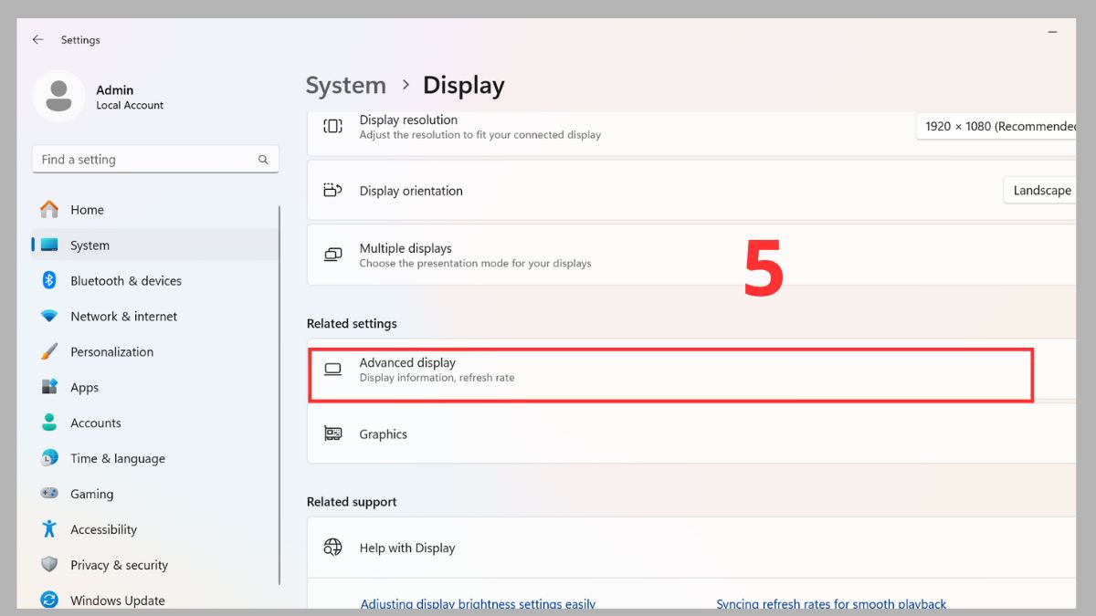Viewport: 1096px width, 616px height.
Task: Click the Apps icon in sidebar
Action: pos(49,387)
